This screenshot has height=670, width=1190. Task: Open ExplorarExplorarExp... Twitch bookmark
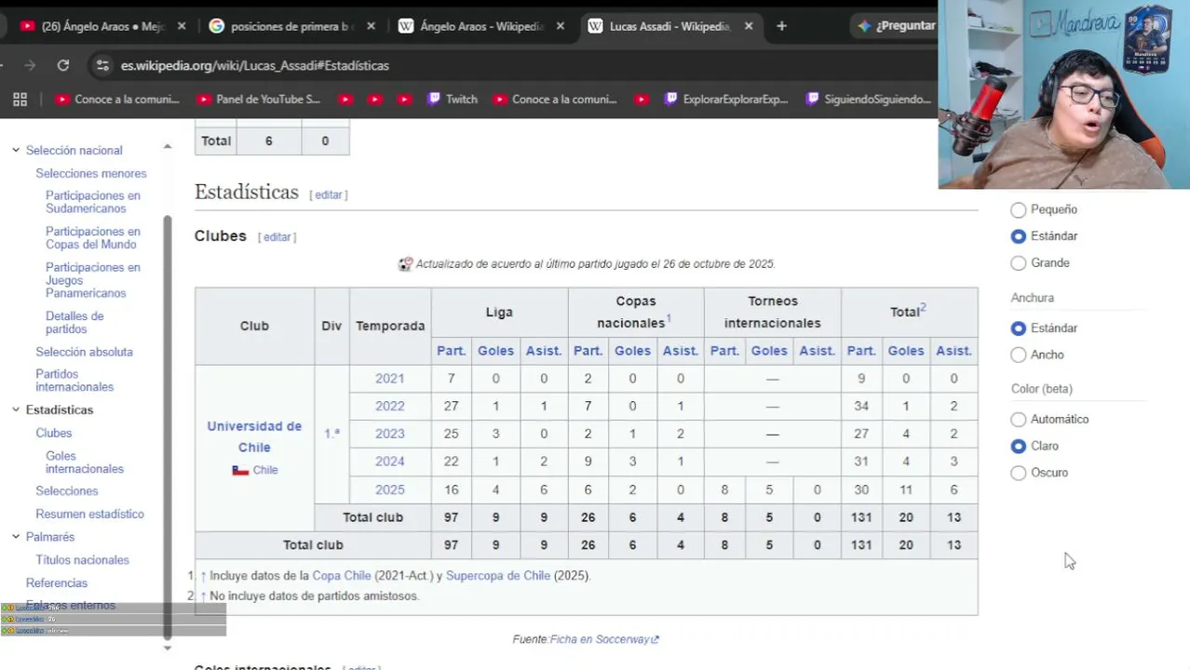[726, 100]
